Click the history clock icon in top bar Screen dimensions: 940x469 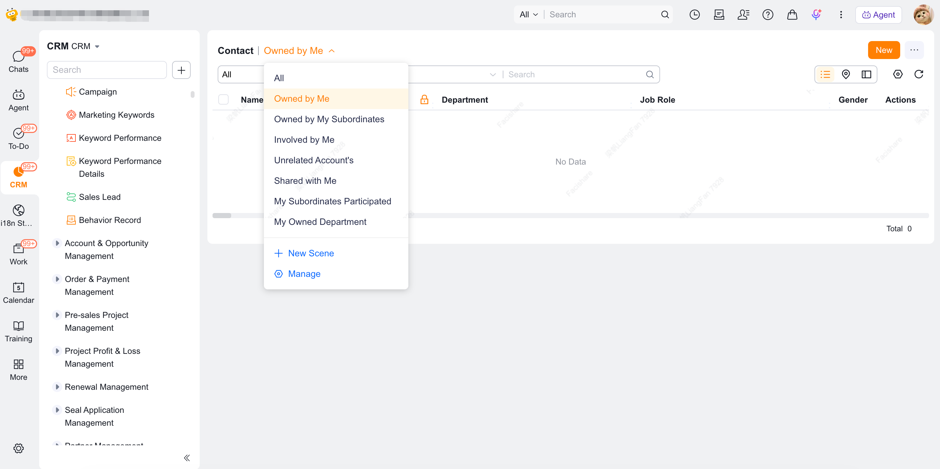(694, 14)
